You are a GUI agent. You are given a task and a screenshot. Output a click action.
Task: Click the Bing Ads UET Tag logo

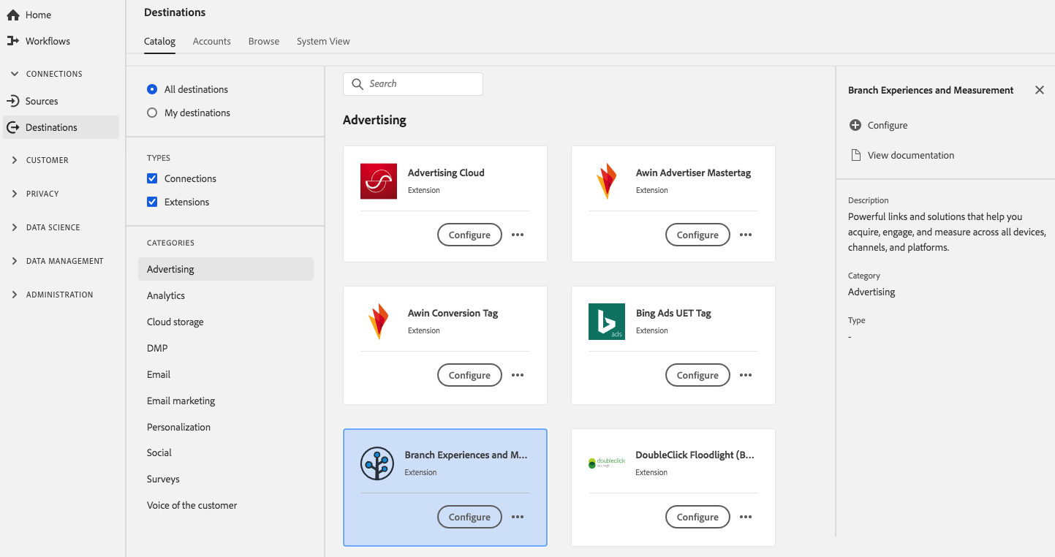[607, 322]
